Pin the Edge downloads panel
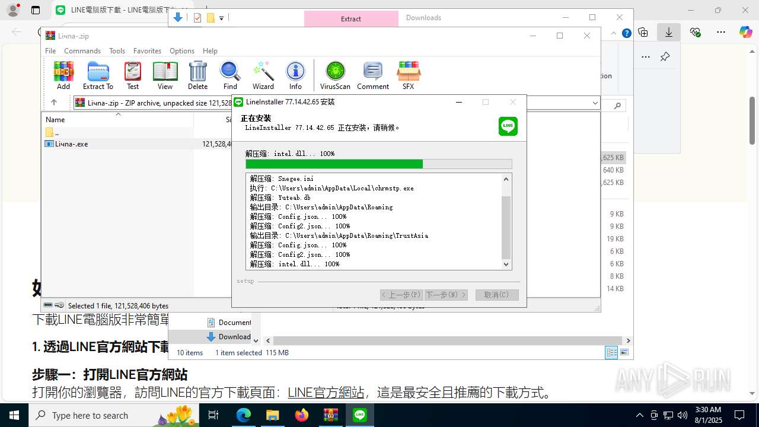The width and height of the screenshot is (759, 427). coord(665,57)
